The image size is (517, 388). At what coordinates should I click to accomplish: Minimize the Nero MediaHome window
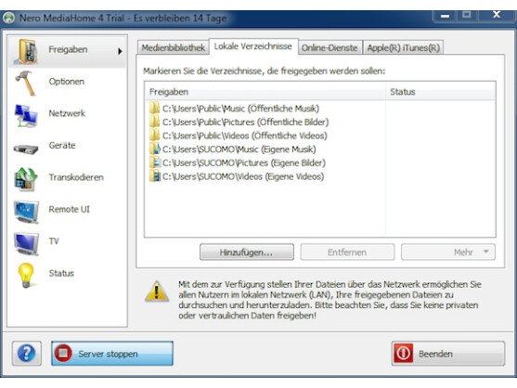pos(446,16)
